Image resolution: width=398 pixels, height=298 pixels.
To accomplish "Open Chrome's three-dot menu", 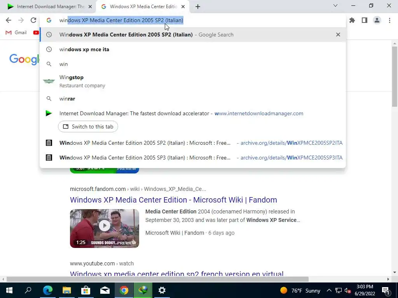I will pos(389,20).
